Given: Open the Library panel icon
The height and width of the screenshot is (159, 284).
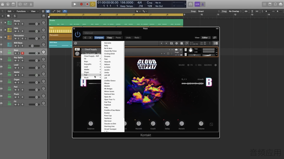Looking at the screenshot, I should point(3,4).
